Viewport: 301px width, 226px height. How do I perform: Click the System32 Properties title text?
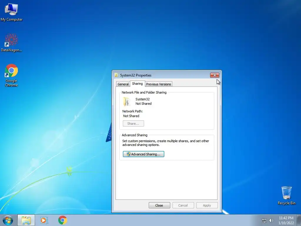coord(136,75)
